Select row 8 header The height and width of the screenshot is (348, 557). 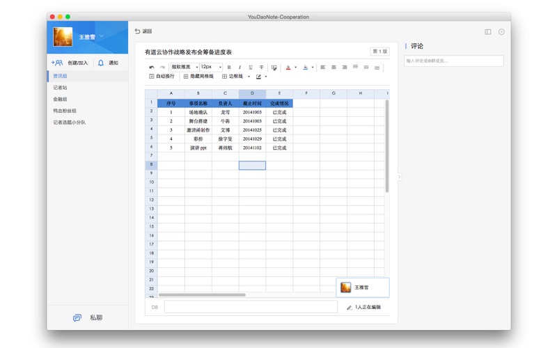(x=151, y=165)
